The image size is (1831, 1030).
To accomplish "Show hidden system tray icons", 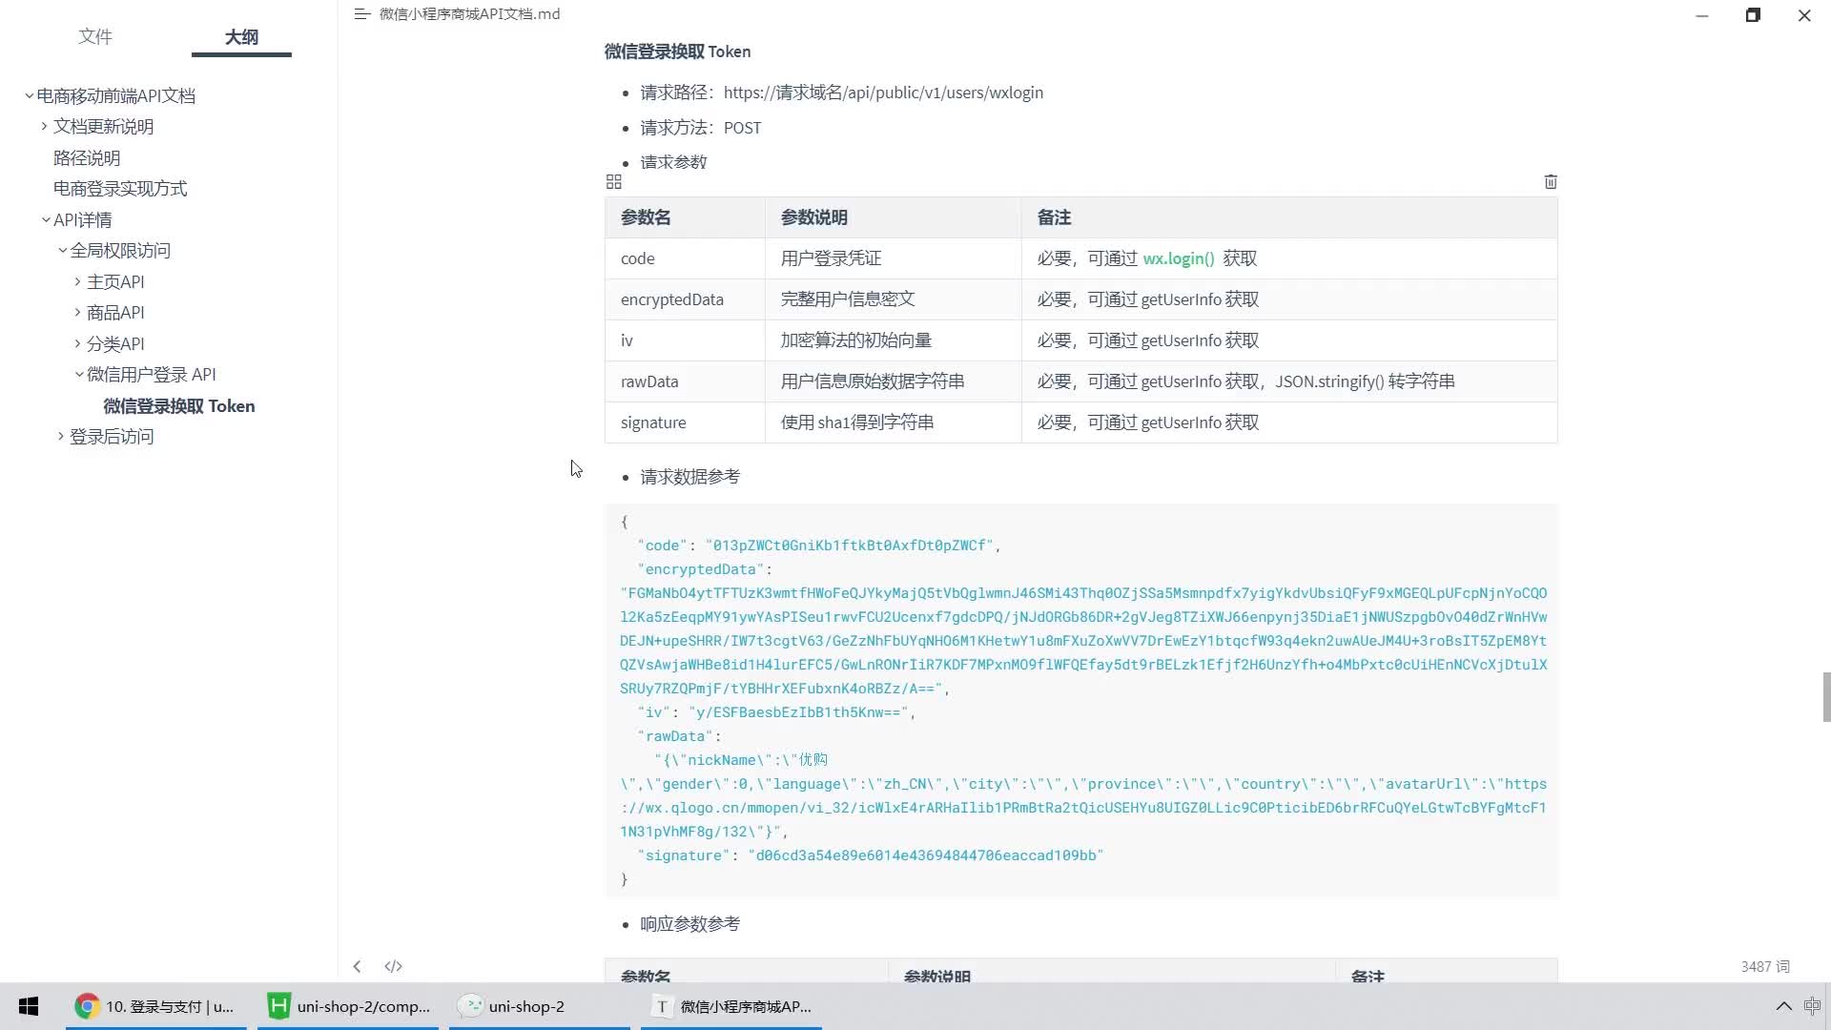I will point(1783,1006).
